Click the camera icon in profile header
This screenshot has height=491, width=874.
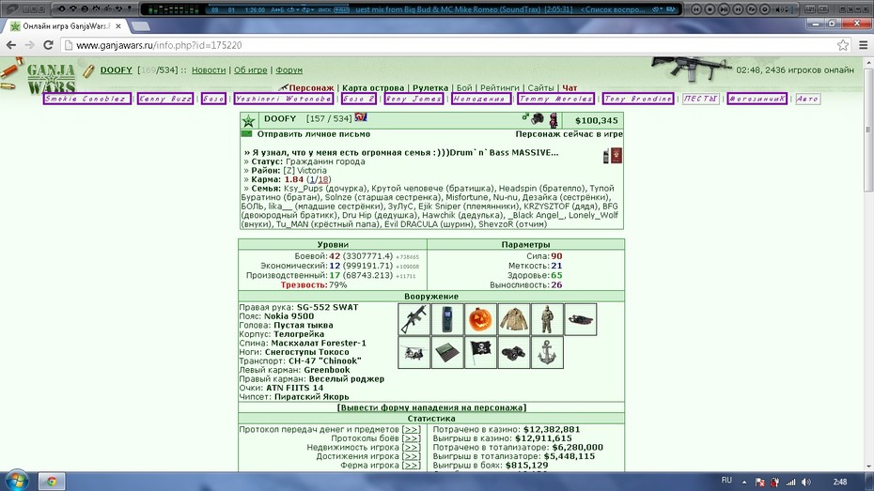pyautogui.click(x=538, y=118)
